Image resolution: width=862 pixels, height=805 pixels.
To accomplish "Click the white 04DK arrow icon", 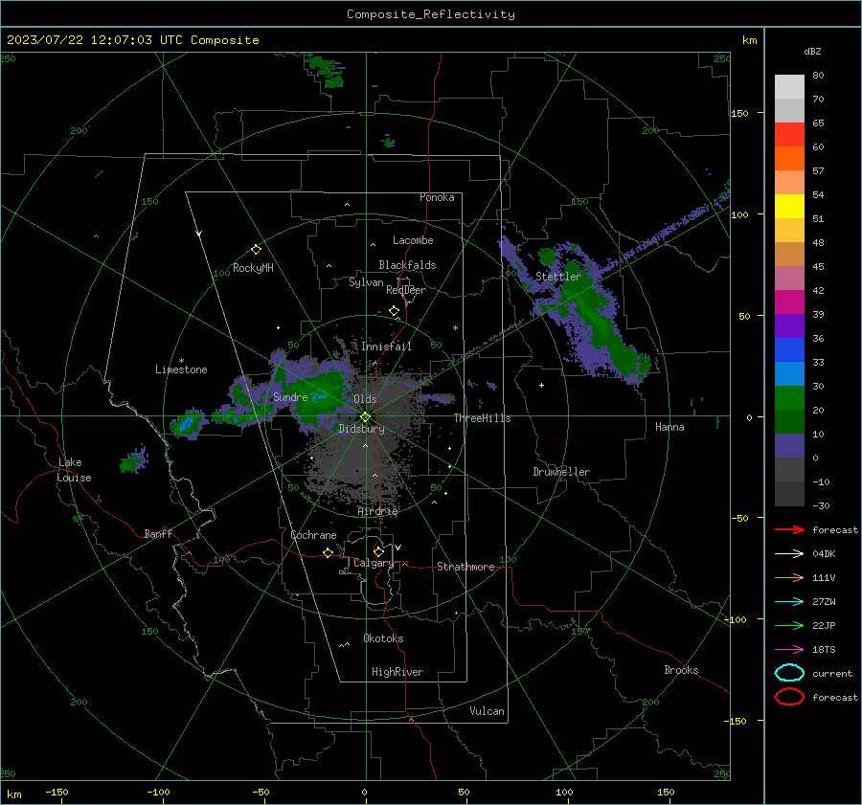I will [x=789, y=554].
